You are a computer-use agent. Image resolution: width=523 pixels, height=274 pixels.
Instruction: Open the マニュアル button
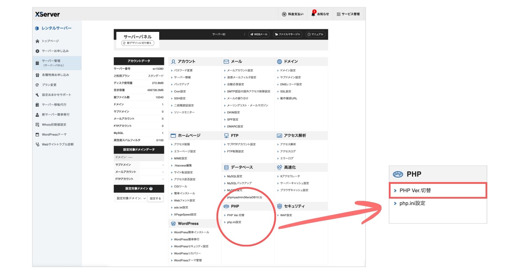click(315, 34)
